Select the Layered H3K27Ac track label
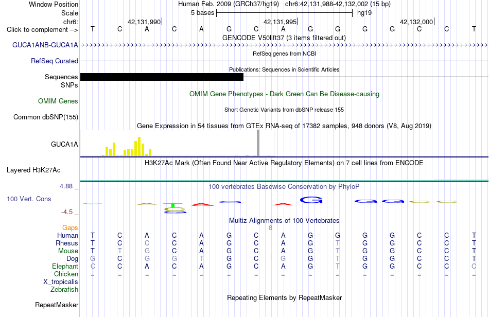Viewport: 489px width, 317px height. tap(33, 170)
